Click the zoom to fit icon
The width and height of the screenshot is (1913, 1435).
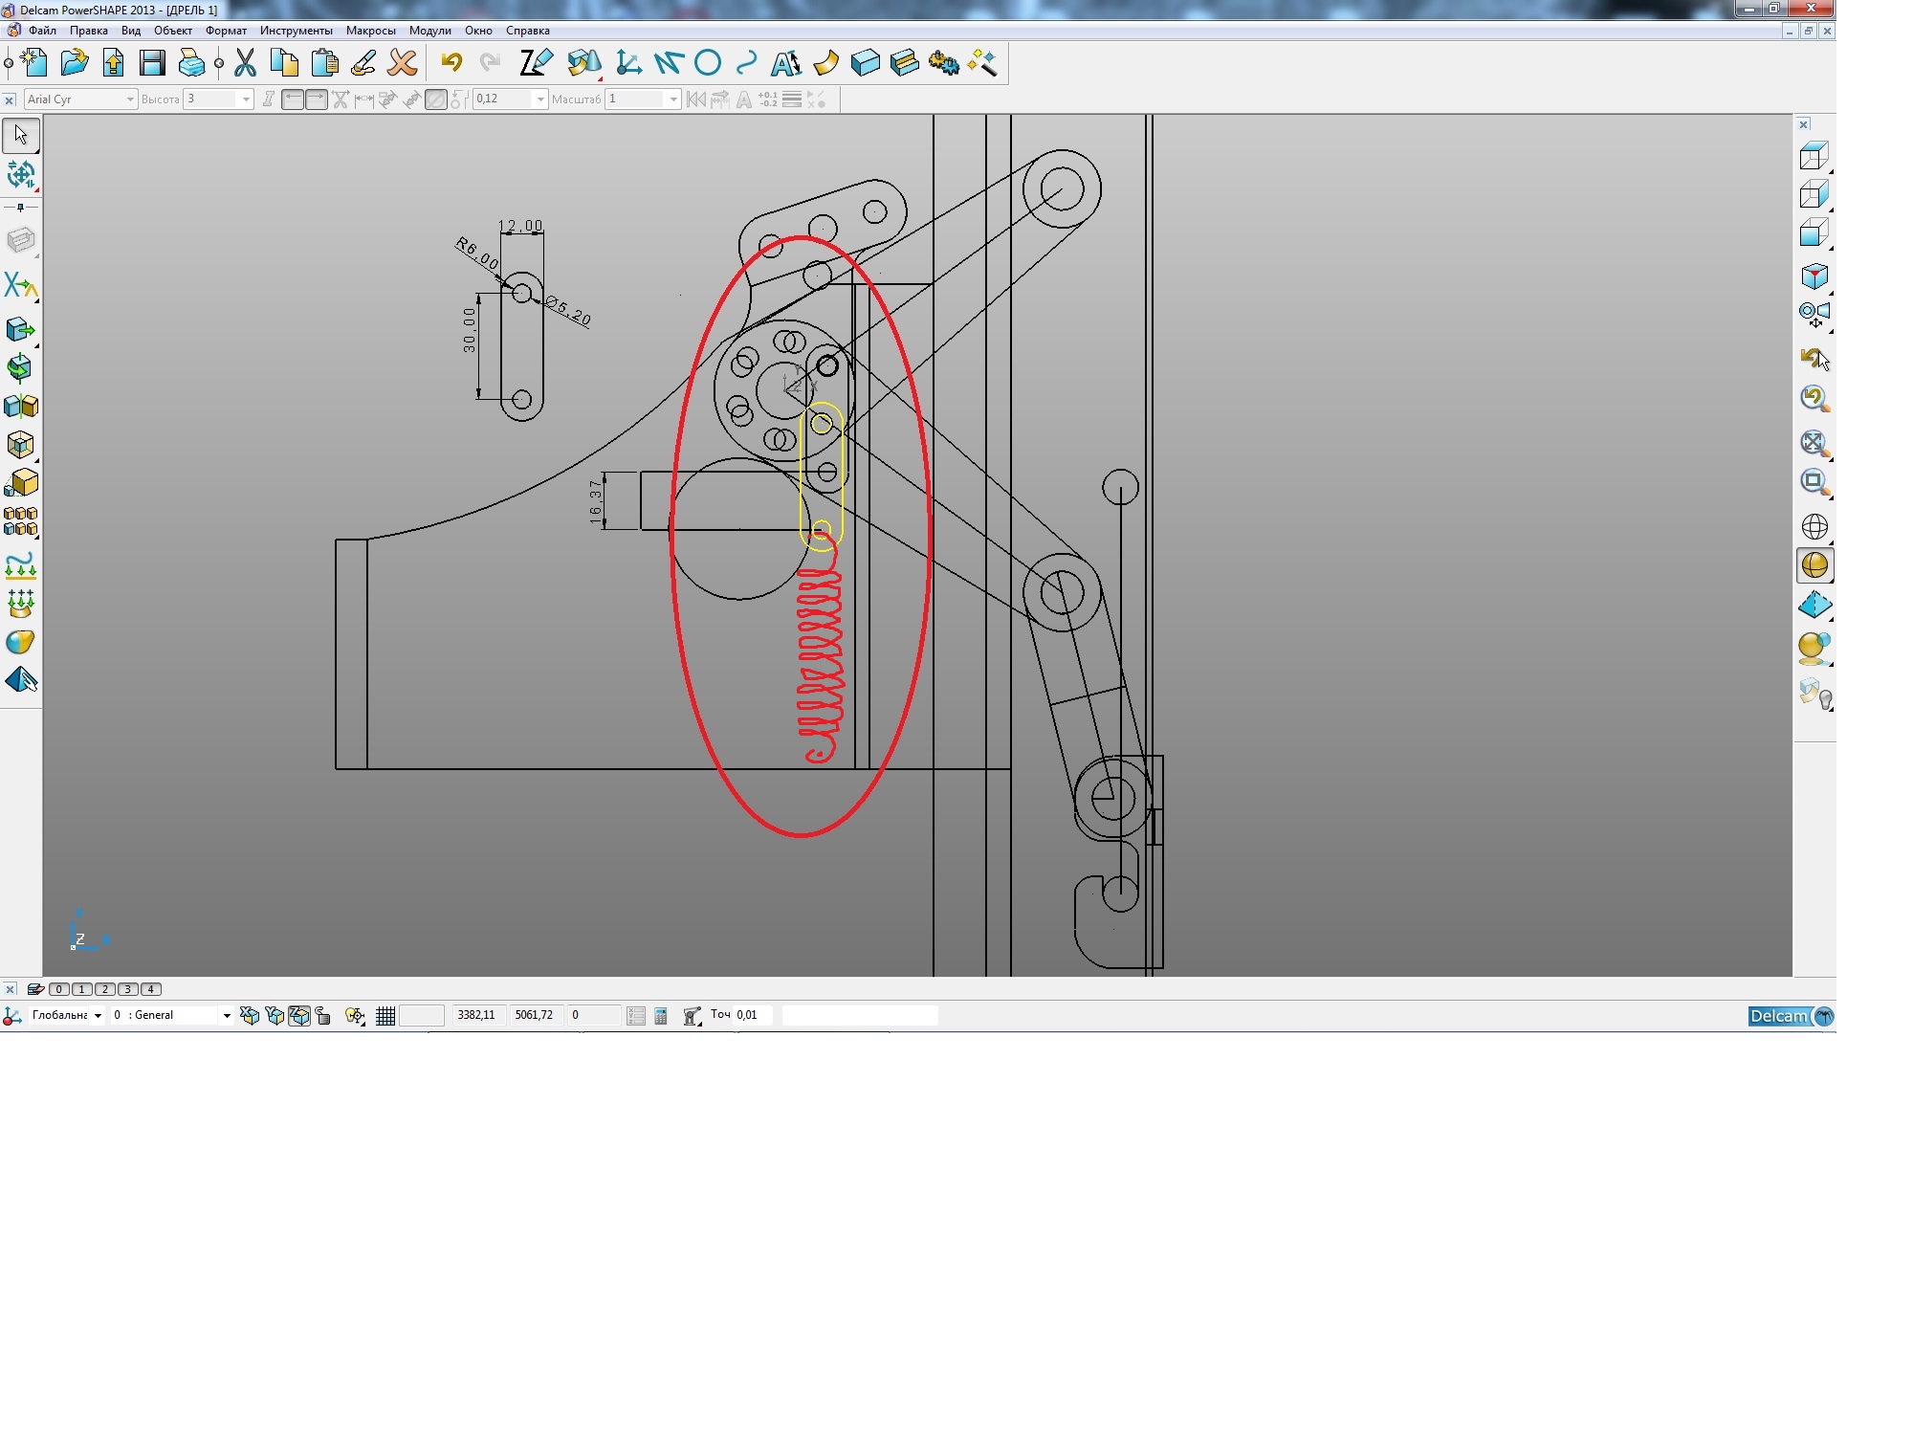click(x=1814, y=443)
